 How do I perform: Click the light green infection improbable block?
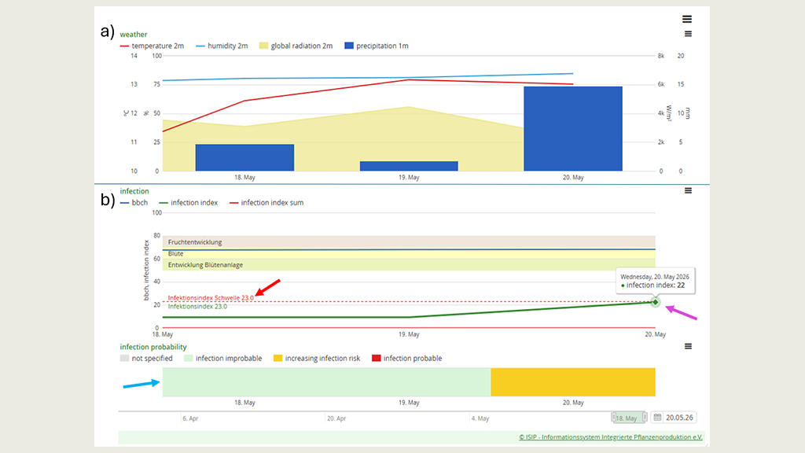(326, 382)
